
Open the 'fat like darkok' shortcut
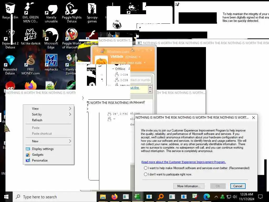30,37
